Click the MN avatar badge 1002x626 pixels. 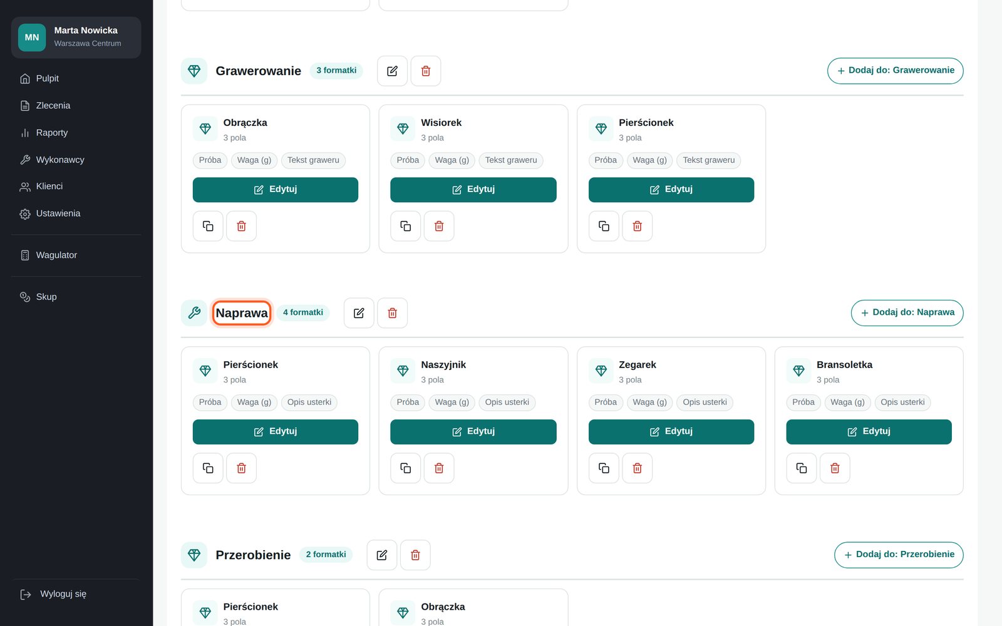click(32, 38)
